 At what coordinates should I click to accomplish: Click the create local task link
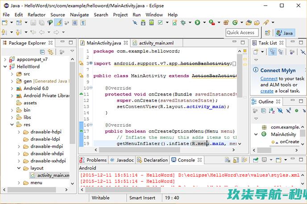267,91
